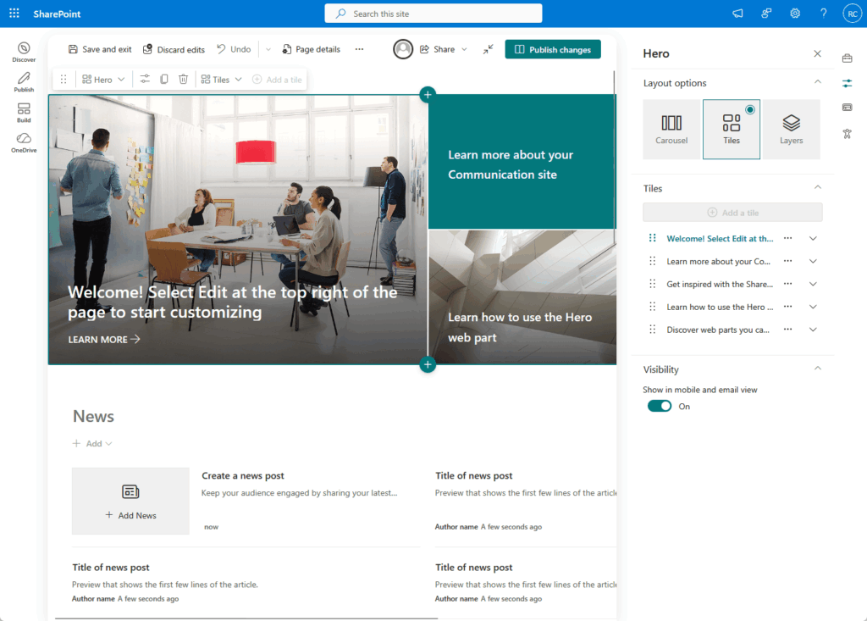The height and width of the screenshot is (621, 867).
Task: Open Build in the left rail
Action: (24, 113)
